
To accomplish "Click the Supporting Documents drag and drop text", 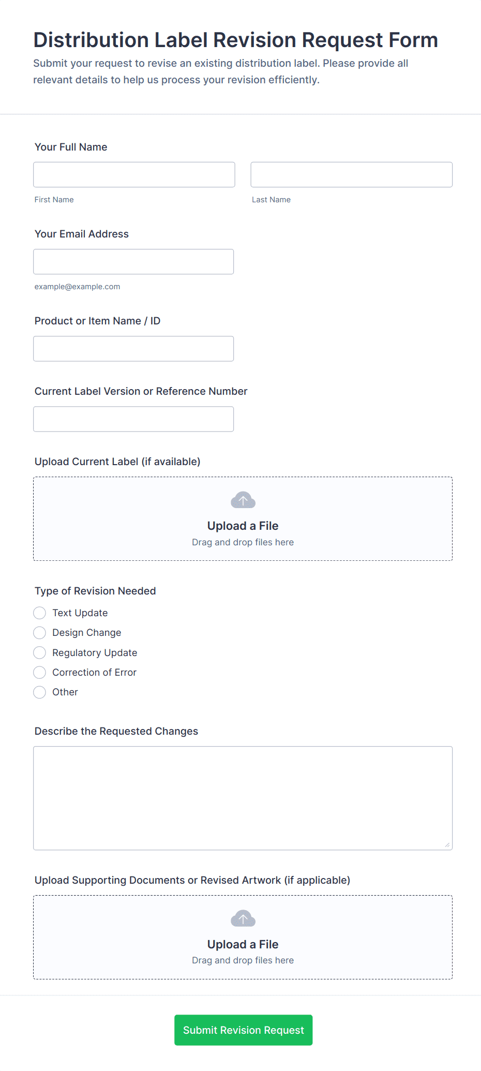I will 243,960.
